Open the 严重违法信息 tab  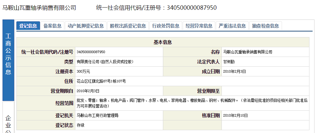tap(232, 26)
